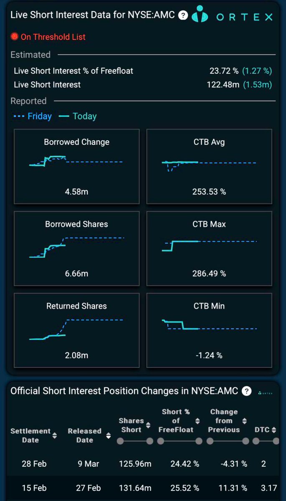The width and height of the screenshot is (286, 501).
Task: Sort by Released Date column arrows
Action: pyautogui.click(x=108, y=435)
